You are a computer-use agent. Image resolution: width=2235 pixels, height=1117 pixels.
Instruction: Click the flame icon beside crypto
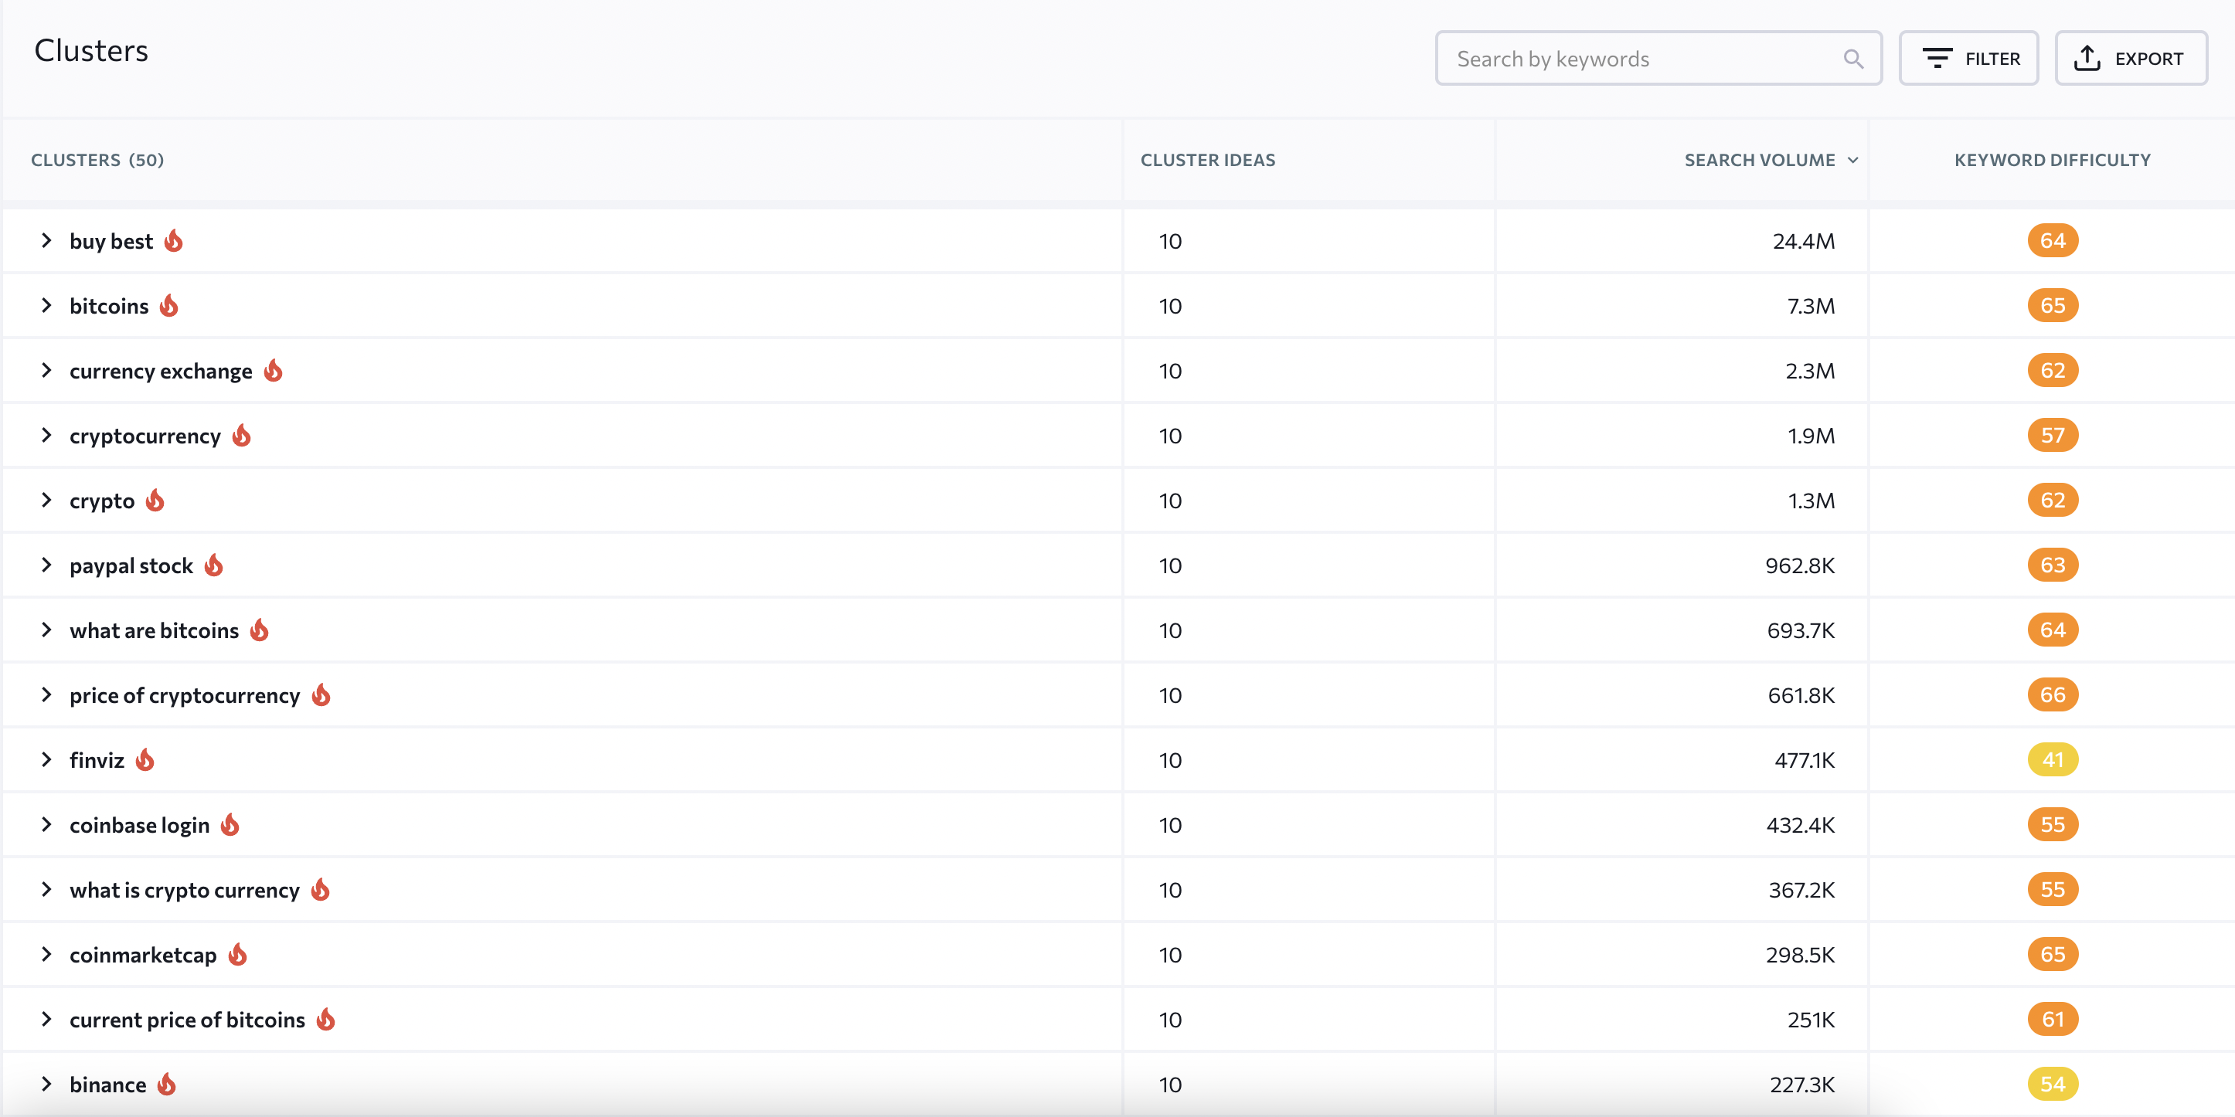[155, 501]
